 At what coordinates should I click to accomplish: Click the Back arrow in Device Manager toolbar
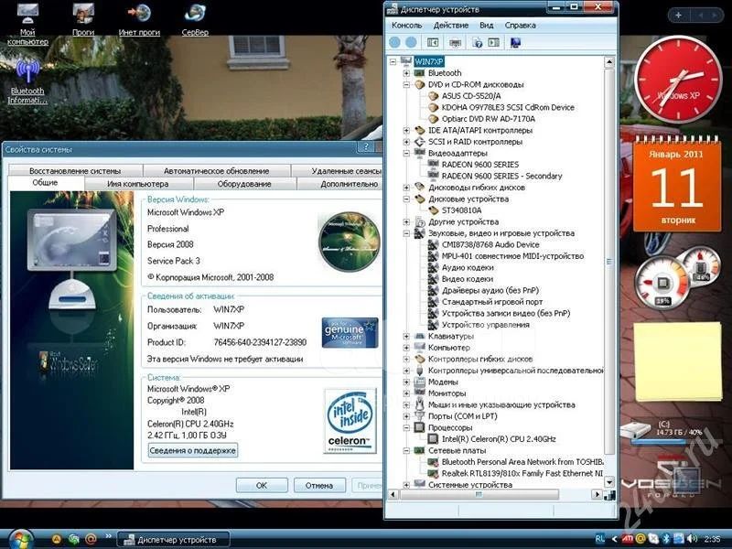tap(394, 42)
